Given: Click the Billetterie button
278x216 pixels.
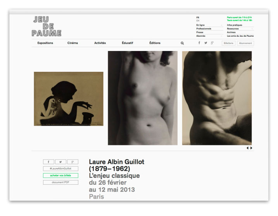Looking at the screenshot, I should point(228,43).
